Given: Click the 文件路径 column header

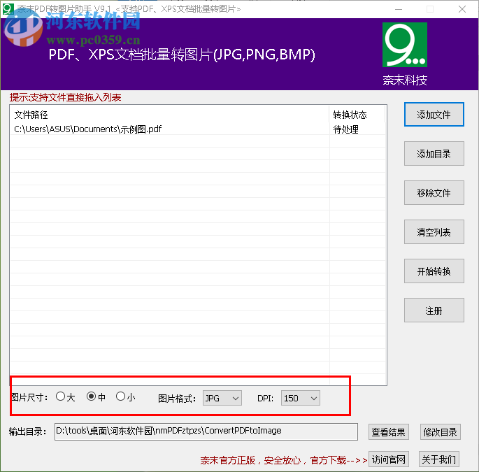Looking at the screenshot, I should (170, 115).
